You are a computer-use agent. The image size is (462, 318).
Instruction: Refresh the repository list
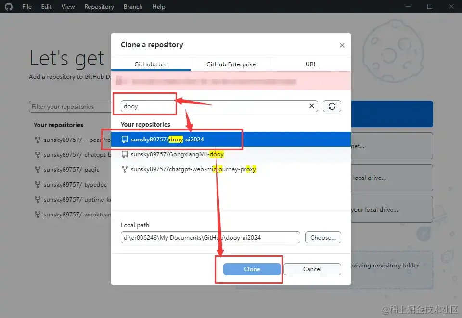click(x=332, y=106)
